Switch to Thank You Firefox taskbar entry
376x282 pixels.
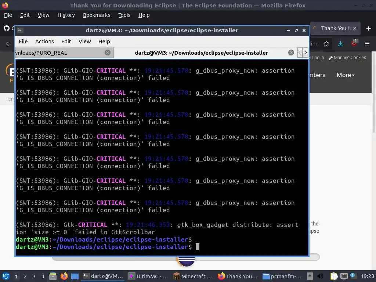(238, 276)
